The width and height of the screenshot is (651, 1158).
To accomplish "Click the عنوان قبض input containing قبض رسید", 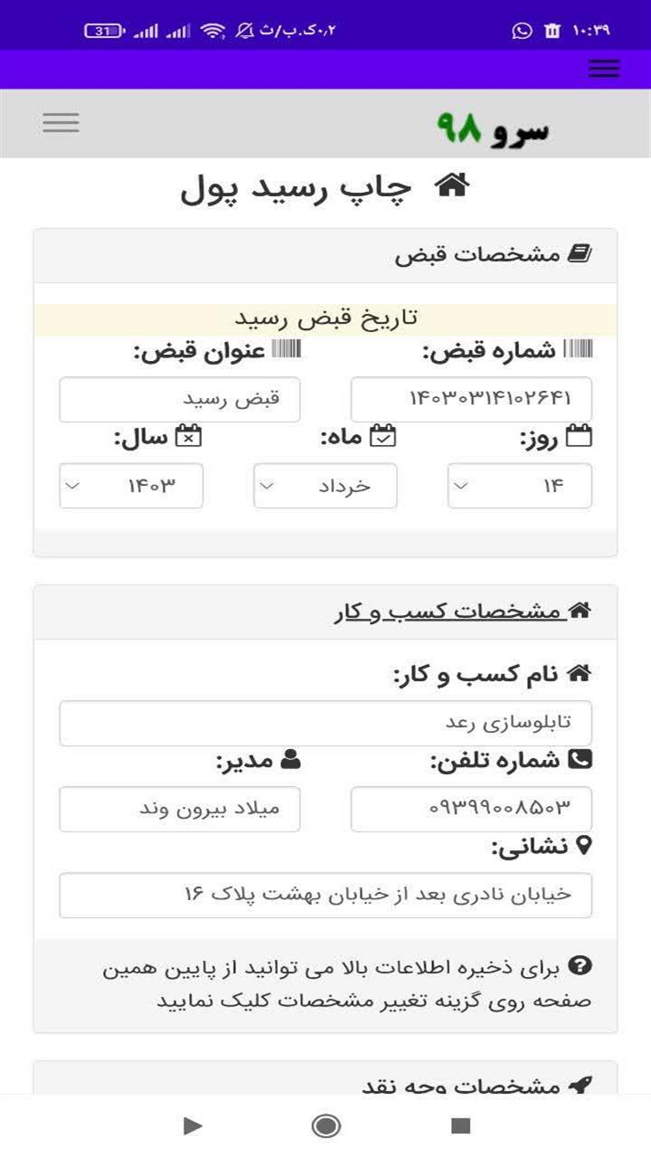I will pyautogui.click(x=180, y=399).
